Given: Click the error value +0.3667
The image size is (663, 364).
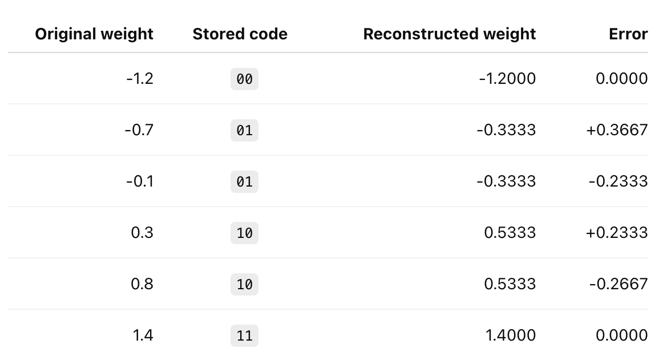Looking at the screenshot, I should 617,130.
